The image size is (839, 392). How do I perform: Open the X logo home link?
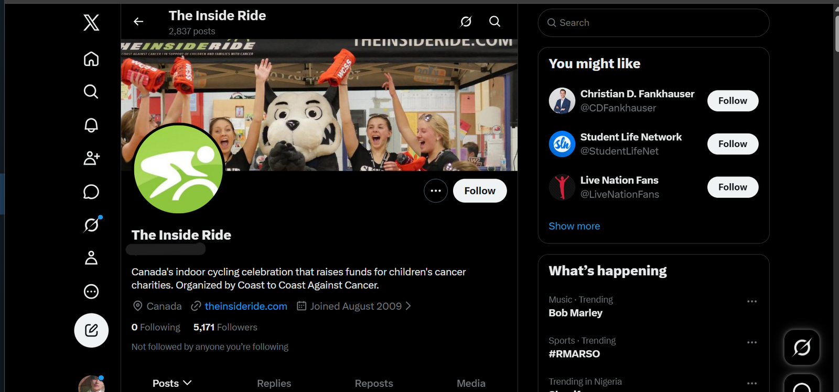click(91, 23)
